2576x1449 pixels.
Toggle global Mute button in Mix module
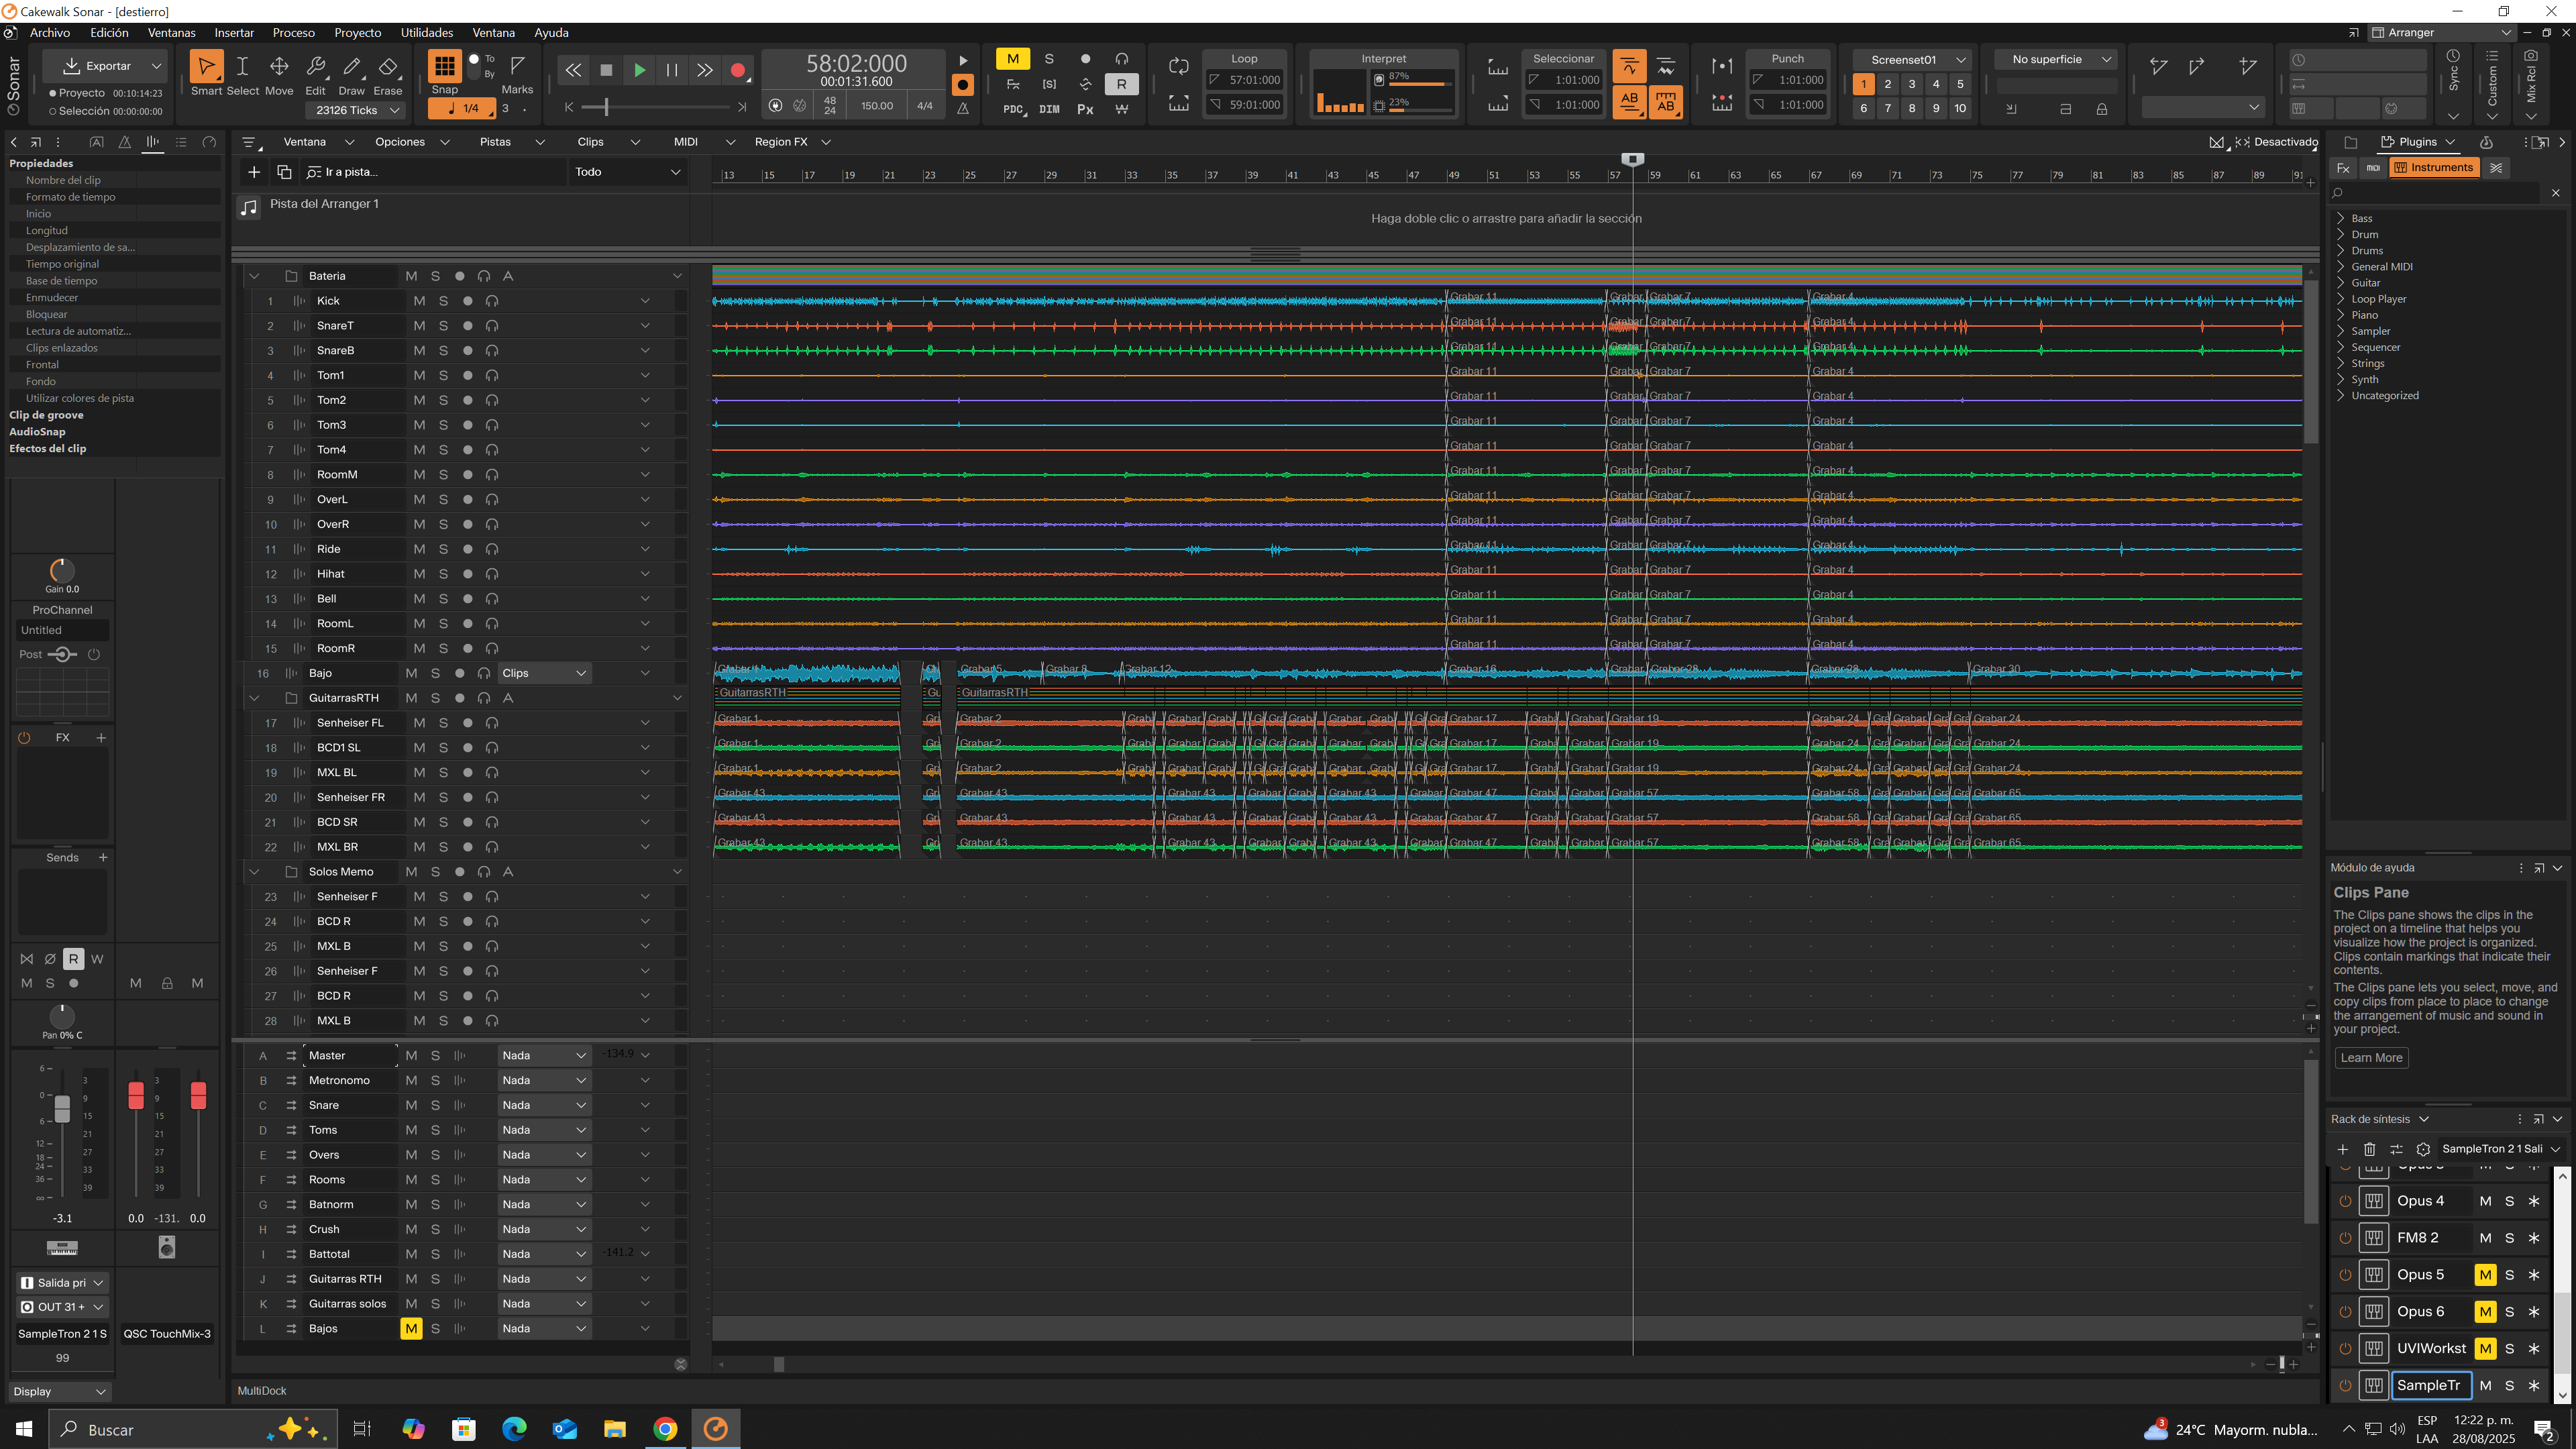pyautogui.click(x=1012, y=59)
